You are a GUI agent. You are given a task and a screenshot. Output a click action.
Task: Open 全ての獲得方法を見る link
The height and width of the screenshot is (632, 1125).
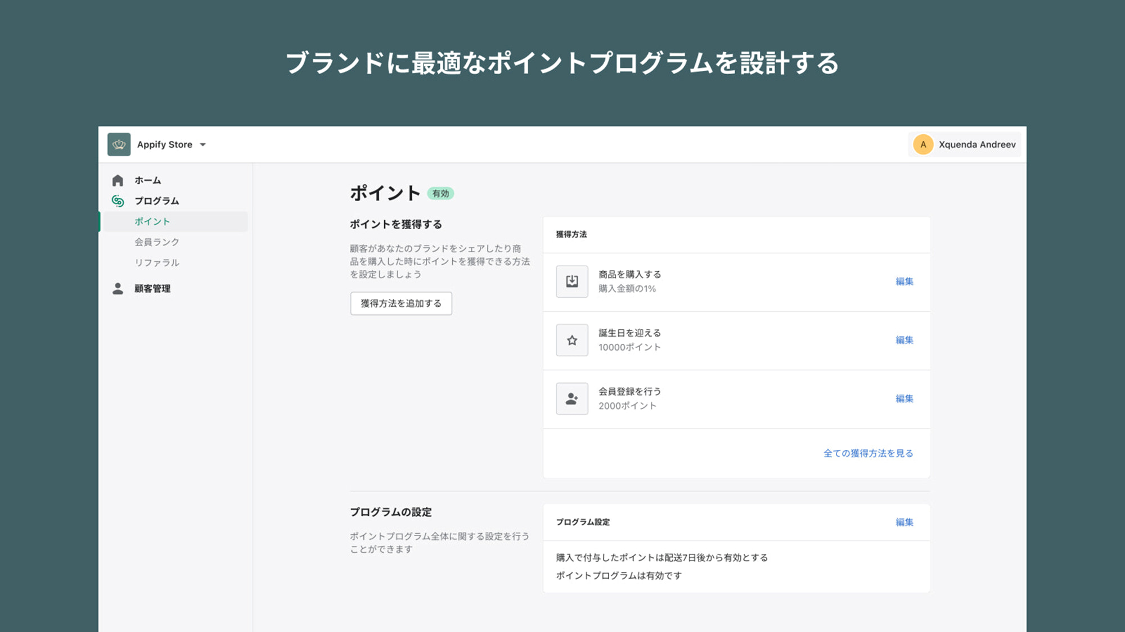pyautogui.click(x=868, y=453)
